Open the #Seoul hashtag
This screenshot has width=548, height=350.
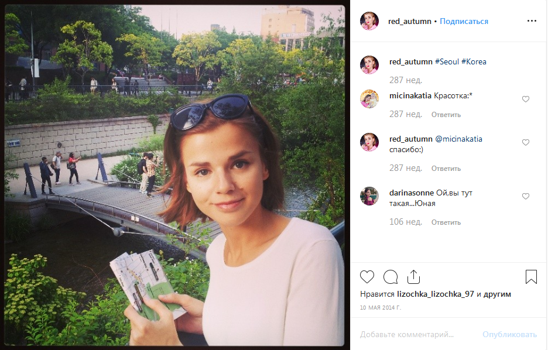pyautogui.click(x=447, y=62)
